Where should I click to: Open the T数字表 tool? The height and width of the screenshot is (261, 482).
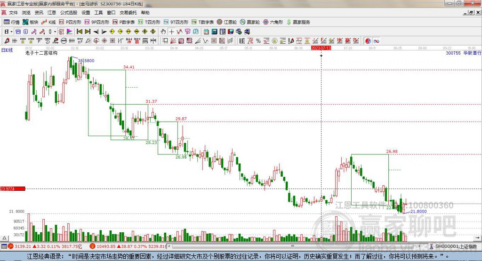202,22
